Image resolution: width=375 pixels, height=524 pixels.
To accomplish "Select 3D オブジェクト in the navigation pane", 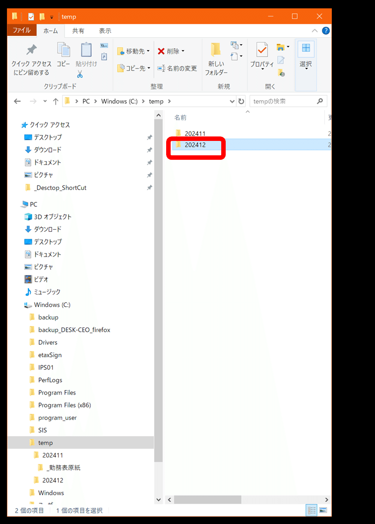I will point(48,216).
